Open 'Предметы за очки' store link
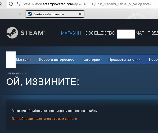The image size is (158, 133). point(124,59)
